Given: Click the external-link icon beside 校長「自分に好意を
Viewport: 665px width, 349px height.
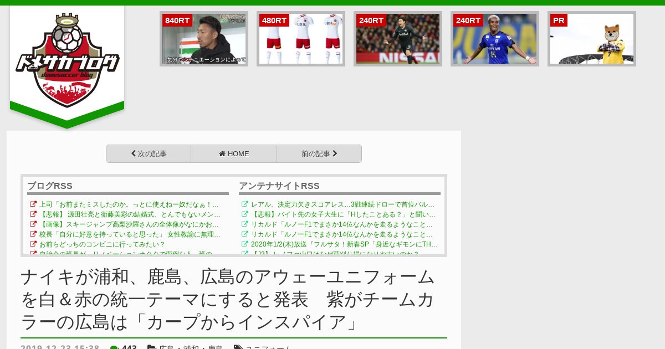Looking at the screenshot, I should [x=33, y=234].
